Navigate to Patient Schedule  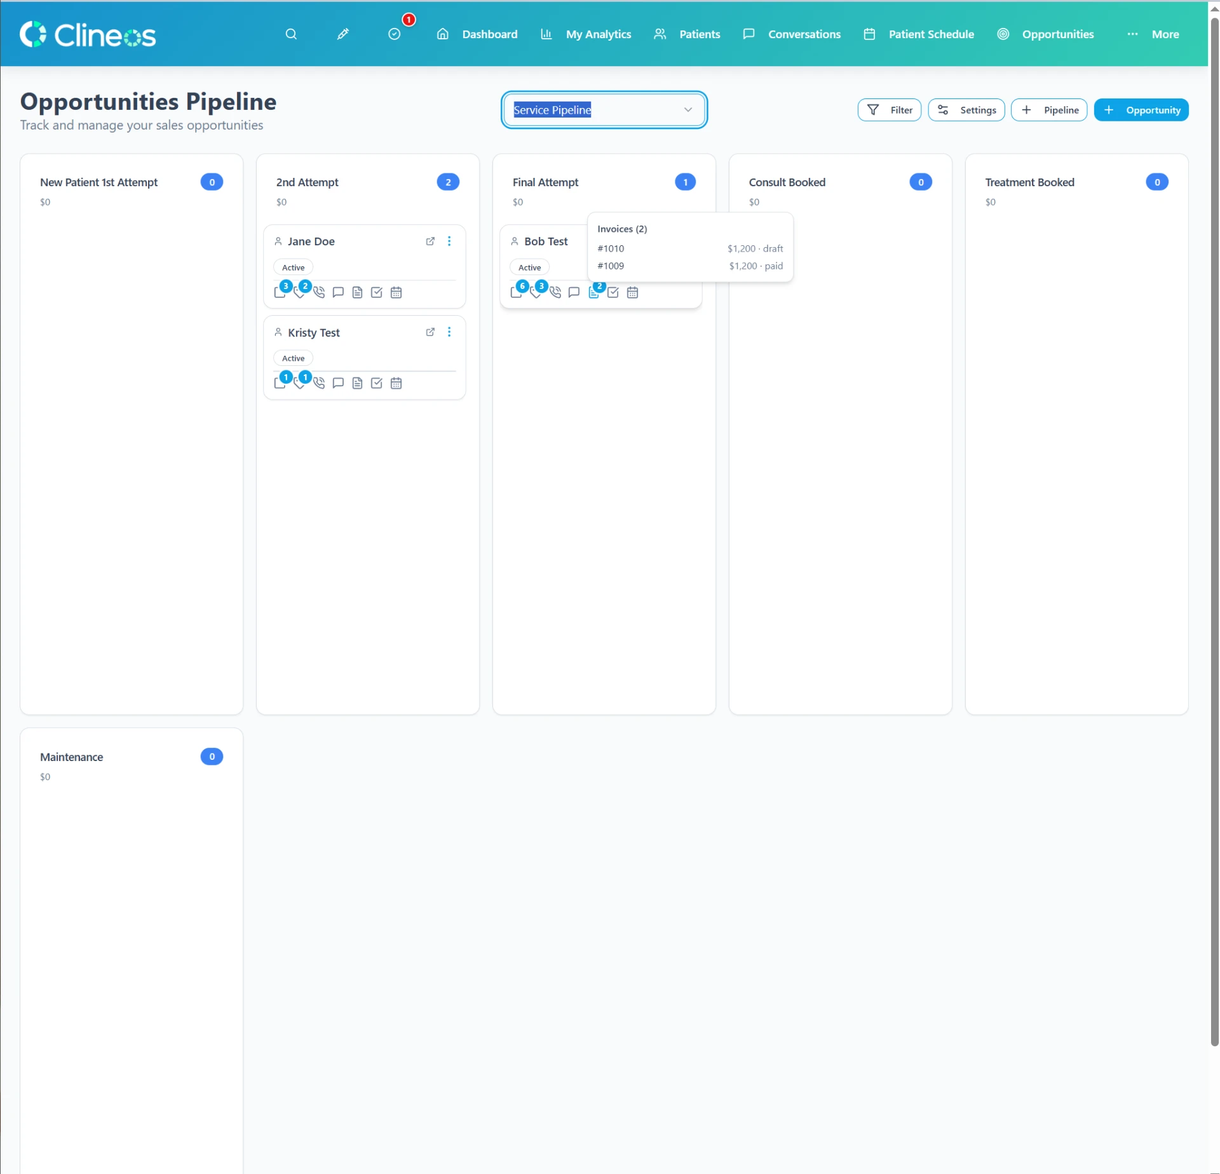coord(919,34)
